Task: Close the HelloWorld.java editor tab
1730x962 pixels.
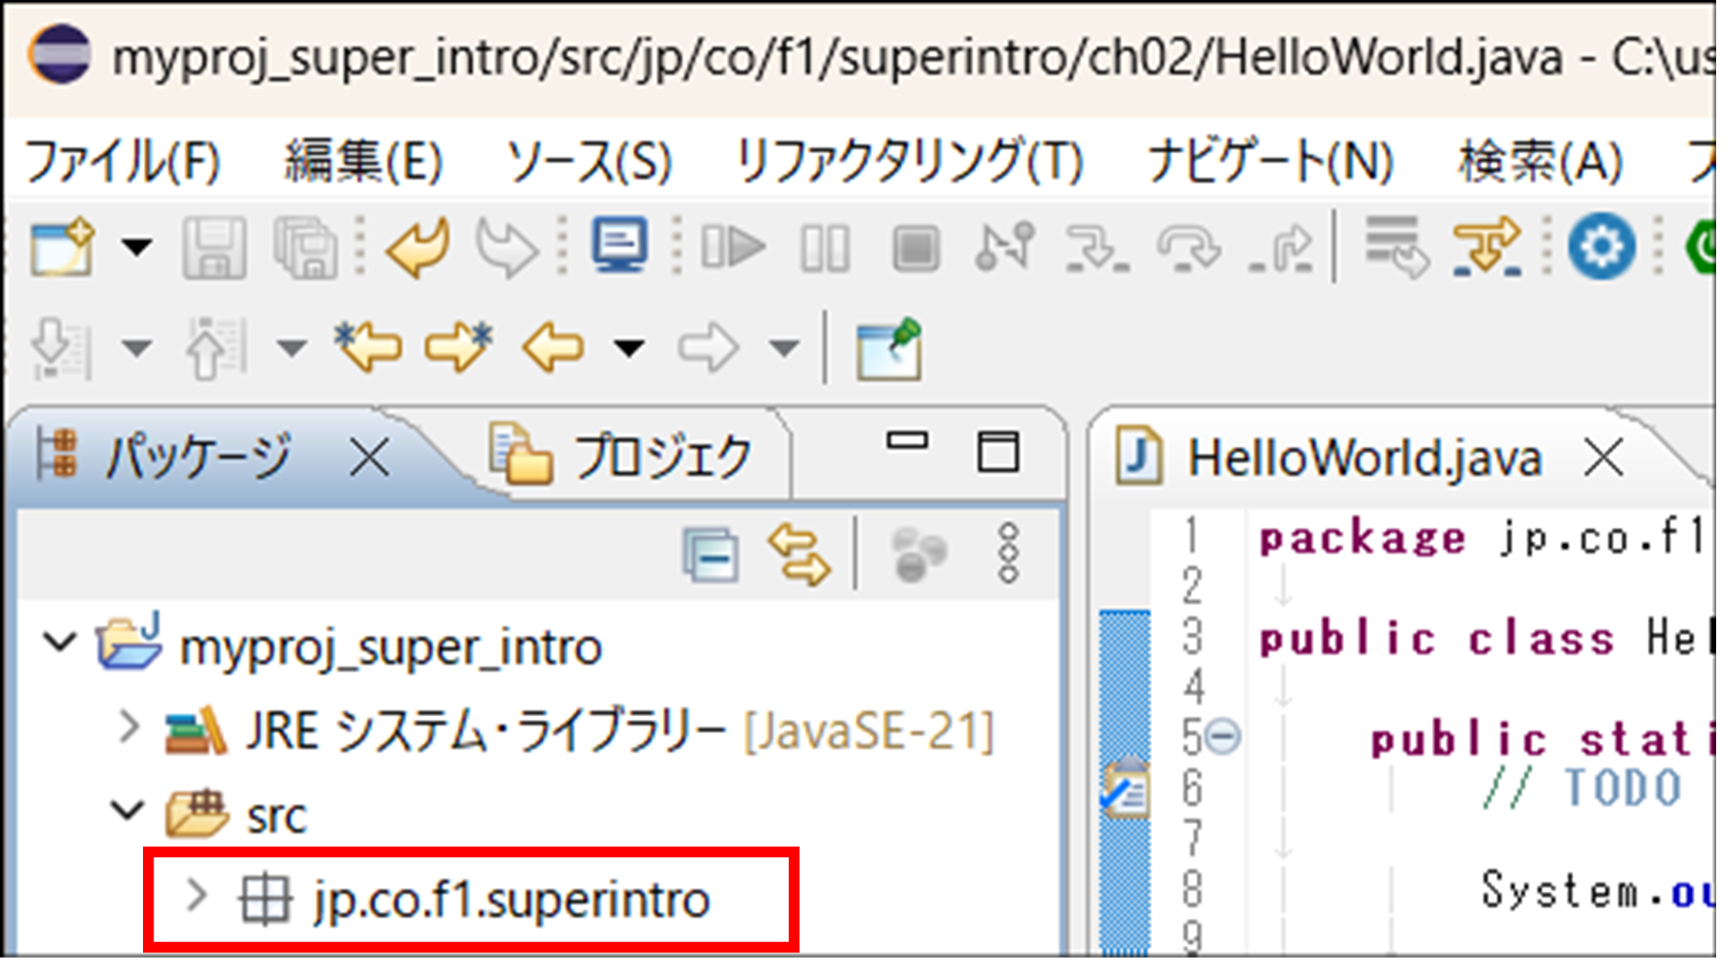Action: [1603, 457]
